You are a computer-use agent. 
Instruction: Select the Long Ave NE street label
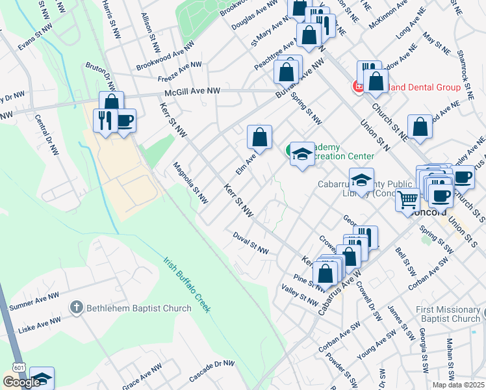[411, 24]
